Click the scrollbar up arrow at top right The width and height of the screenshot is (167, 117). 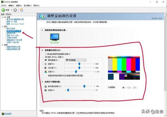pos(165,14)
